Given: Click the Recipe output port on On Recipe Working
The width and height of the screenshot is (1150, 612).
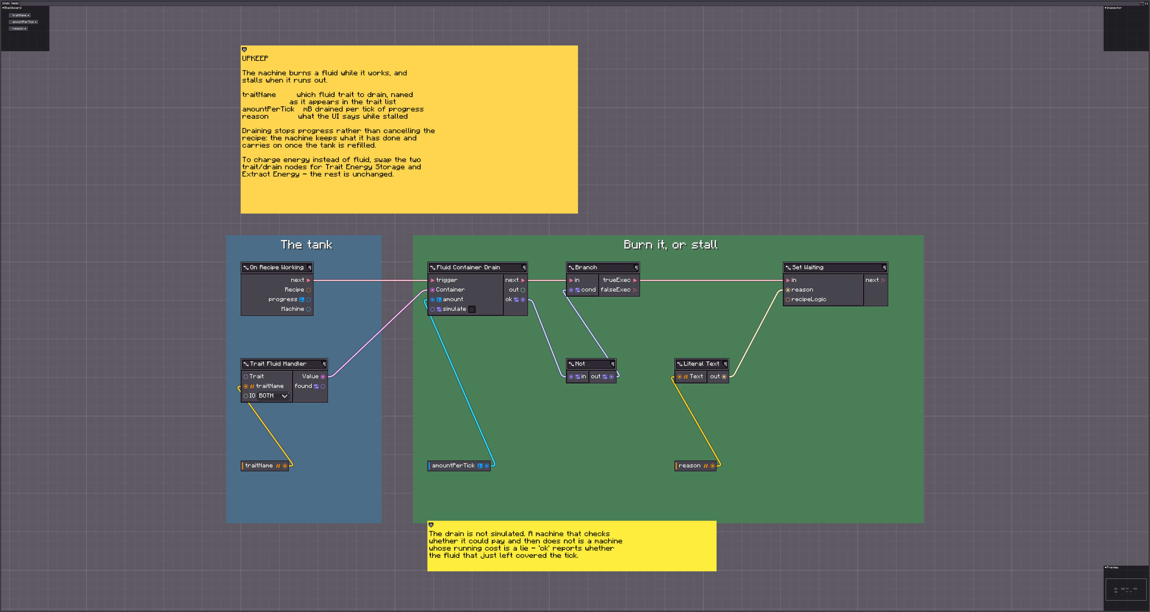Looking at the screenshot, I should [x=308, y=290].
